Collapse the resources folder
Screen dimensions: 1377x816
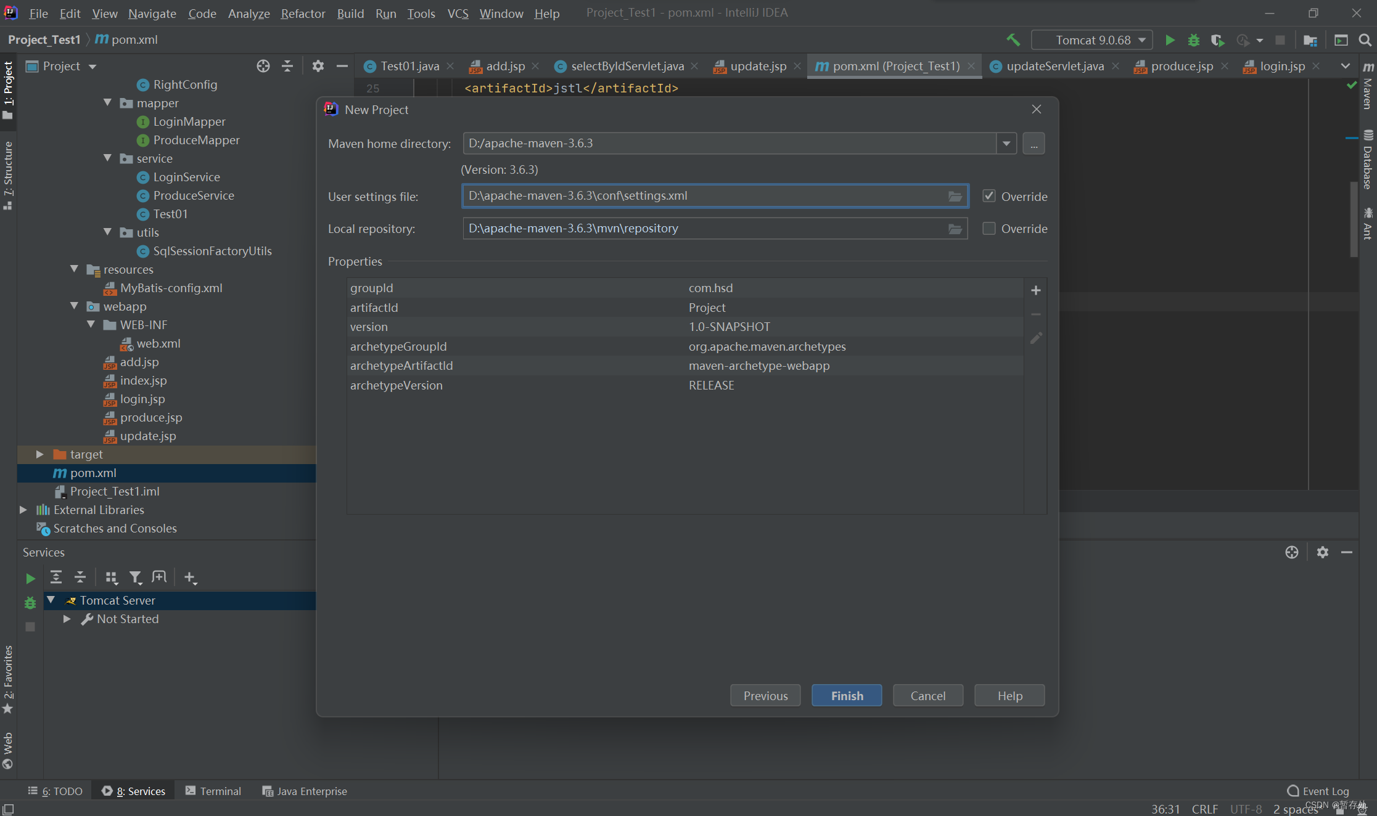coord(75,269)
